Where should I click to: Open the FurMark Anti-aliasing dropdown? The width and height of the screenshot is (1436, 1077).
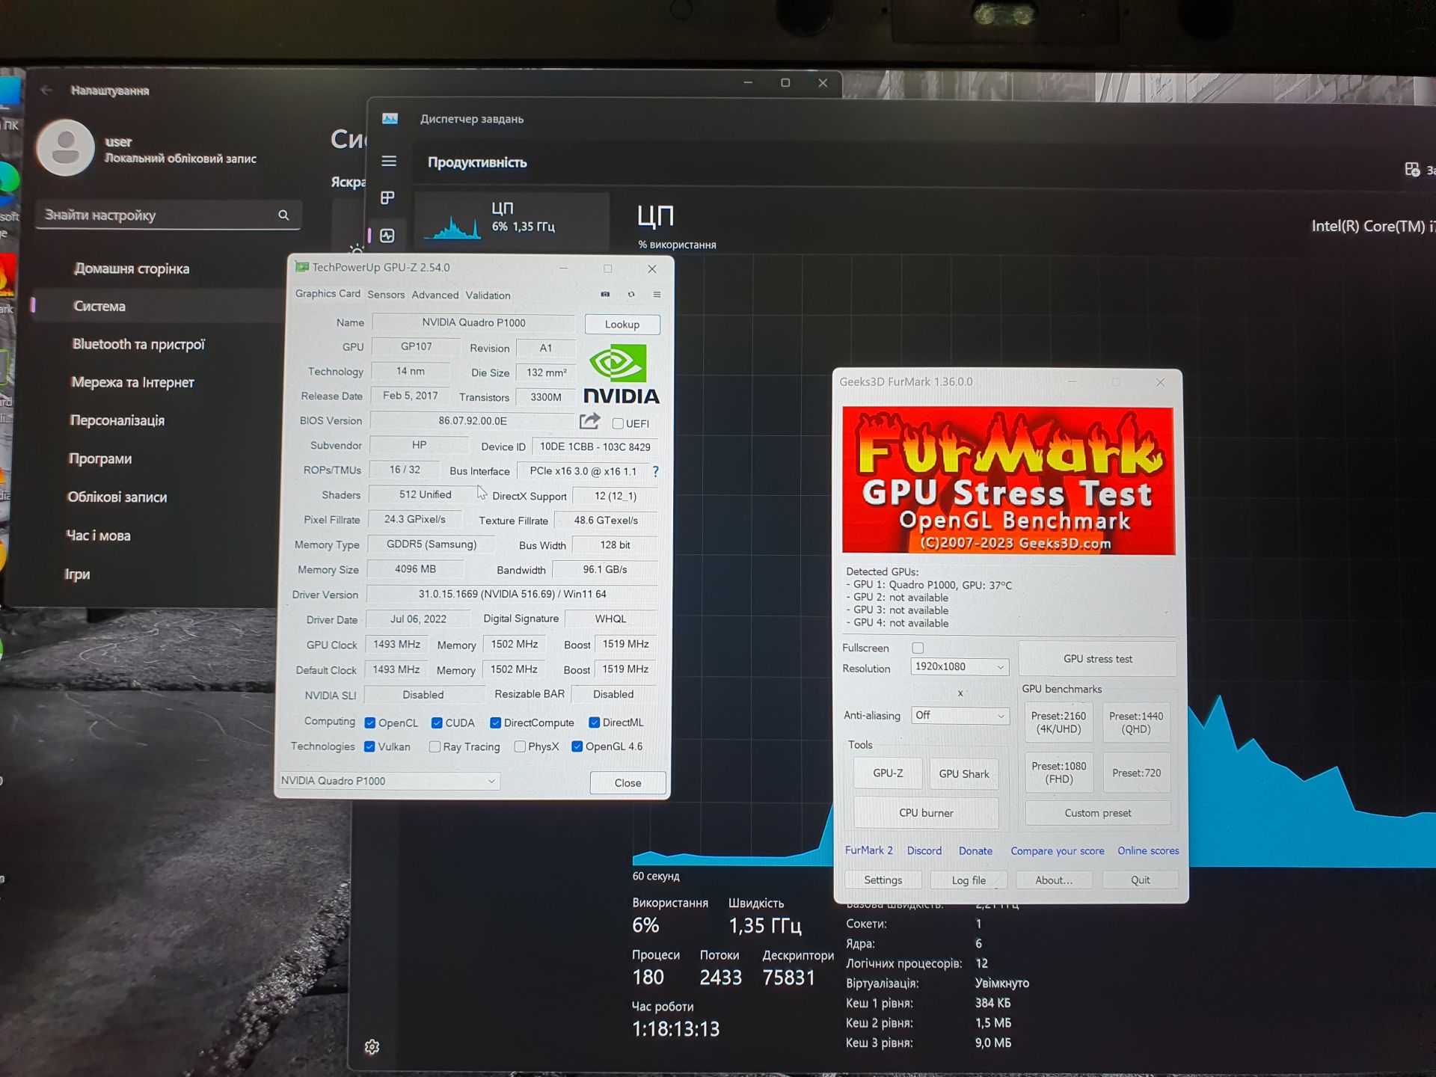(x=960, y=716)
